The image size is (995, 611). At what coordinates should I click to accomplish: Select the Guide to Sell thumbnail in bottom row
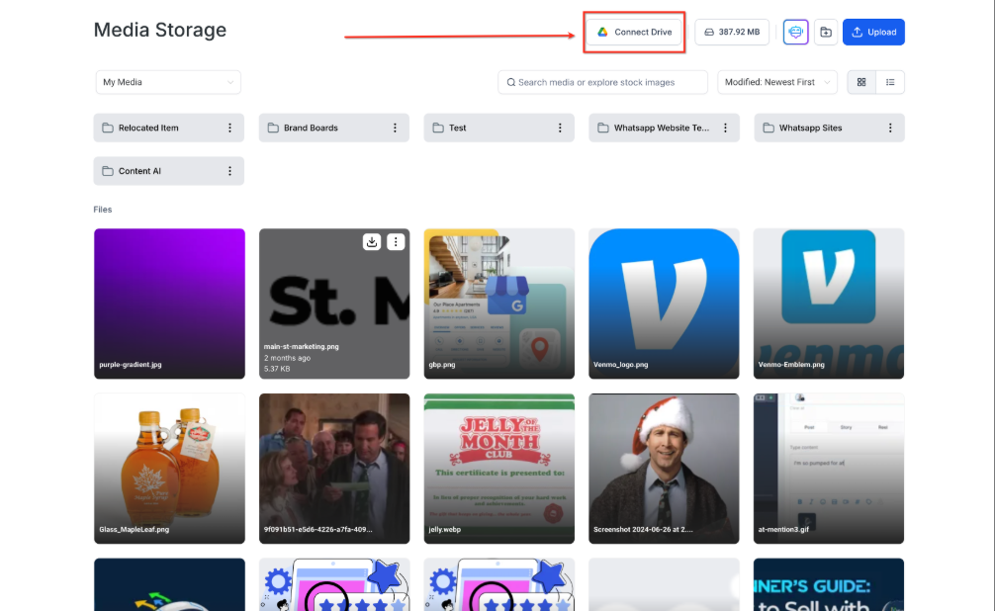tap(829, 584)
